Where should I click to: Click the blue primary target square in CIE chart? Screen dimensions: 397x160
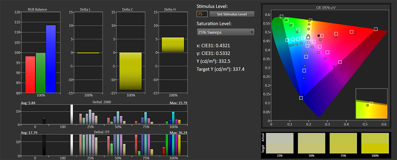tap(301, 98)
